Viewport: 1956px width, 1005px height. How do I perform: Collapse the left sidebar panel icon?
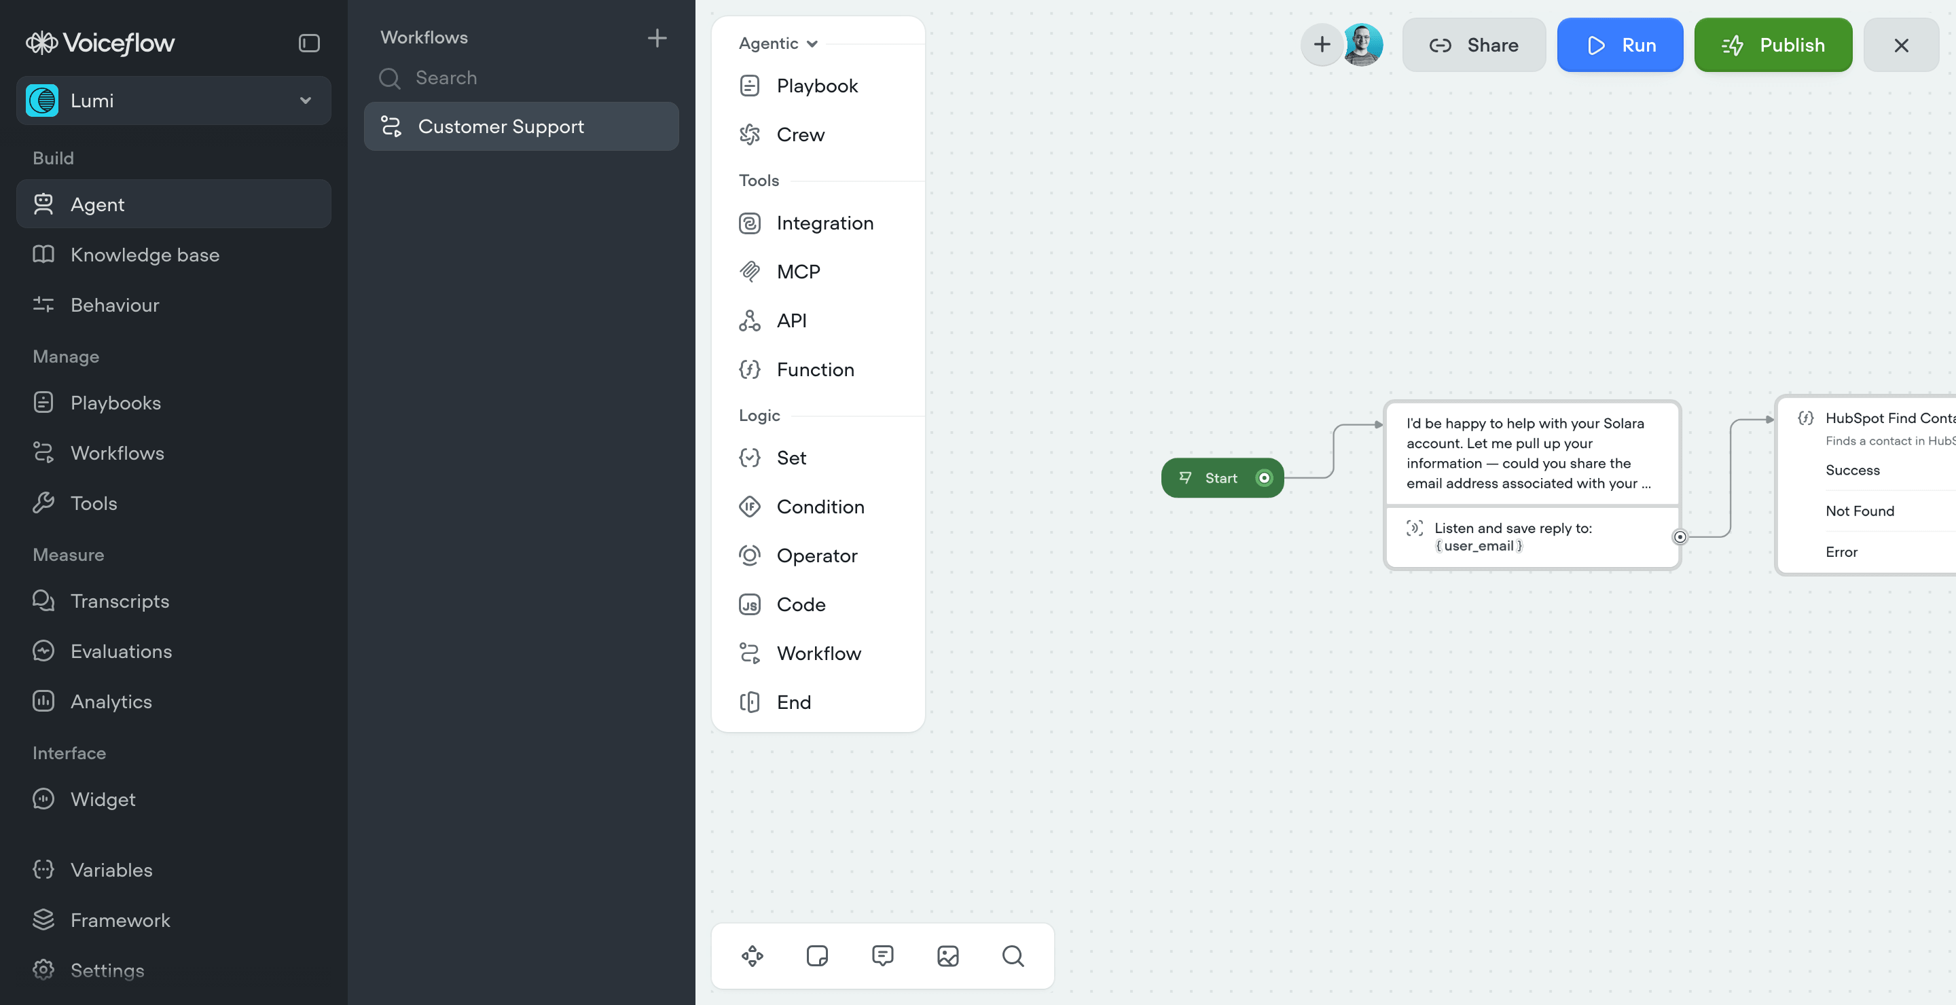click(x=308, y=43)
